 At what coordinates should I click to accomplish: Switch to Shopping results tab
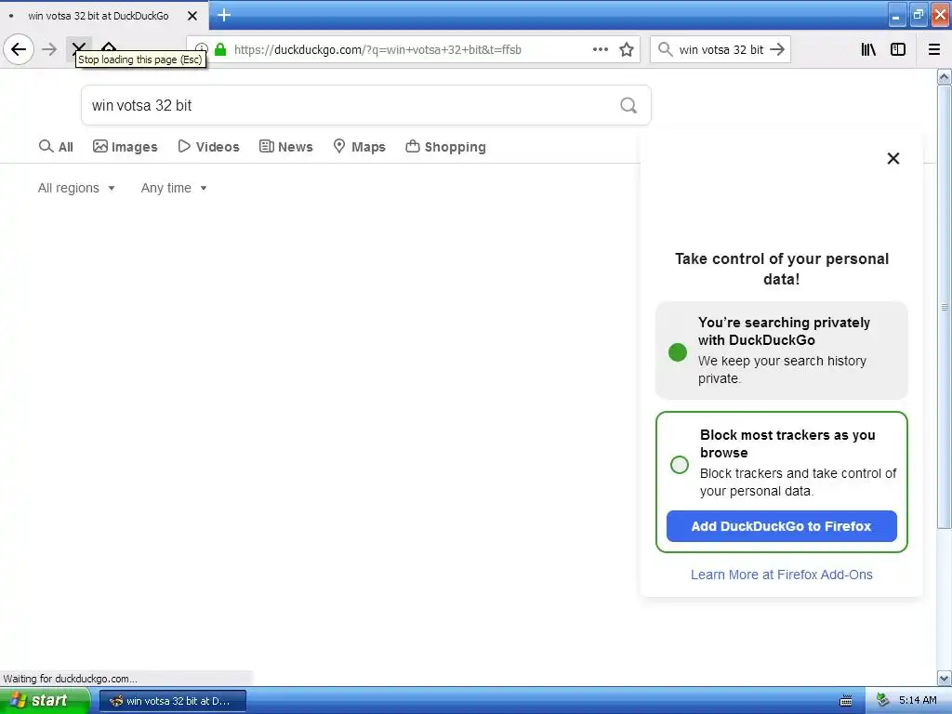pyautogui.click(x=445, y=147)
